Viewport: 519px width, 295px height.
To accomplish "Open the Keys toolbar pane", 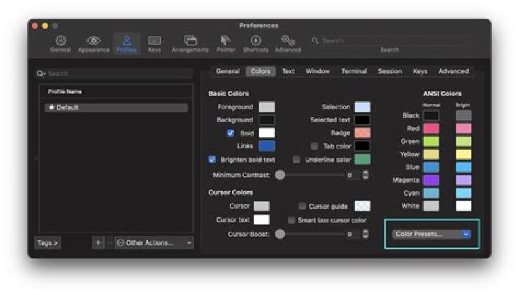I will (154, 44).
